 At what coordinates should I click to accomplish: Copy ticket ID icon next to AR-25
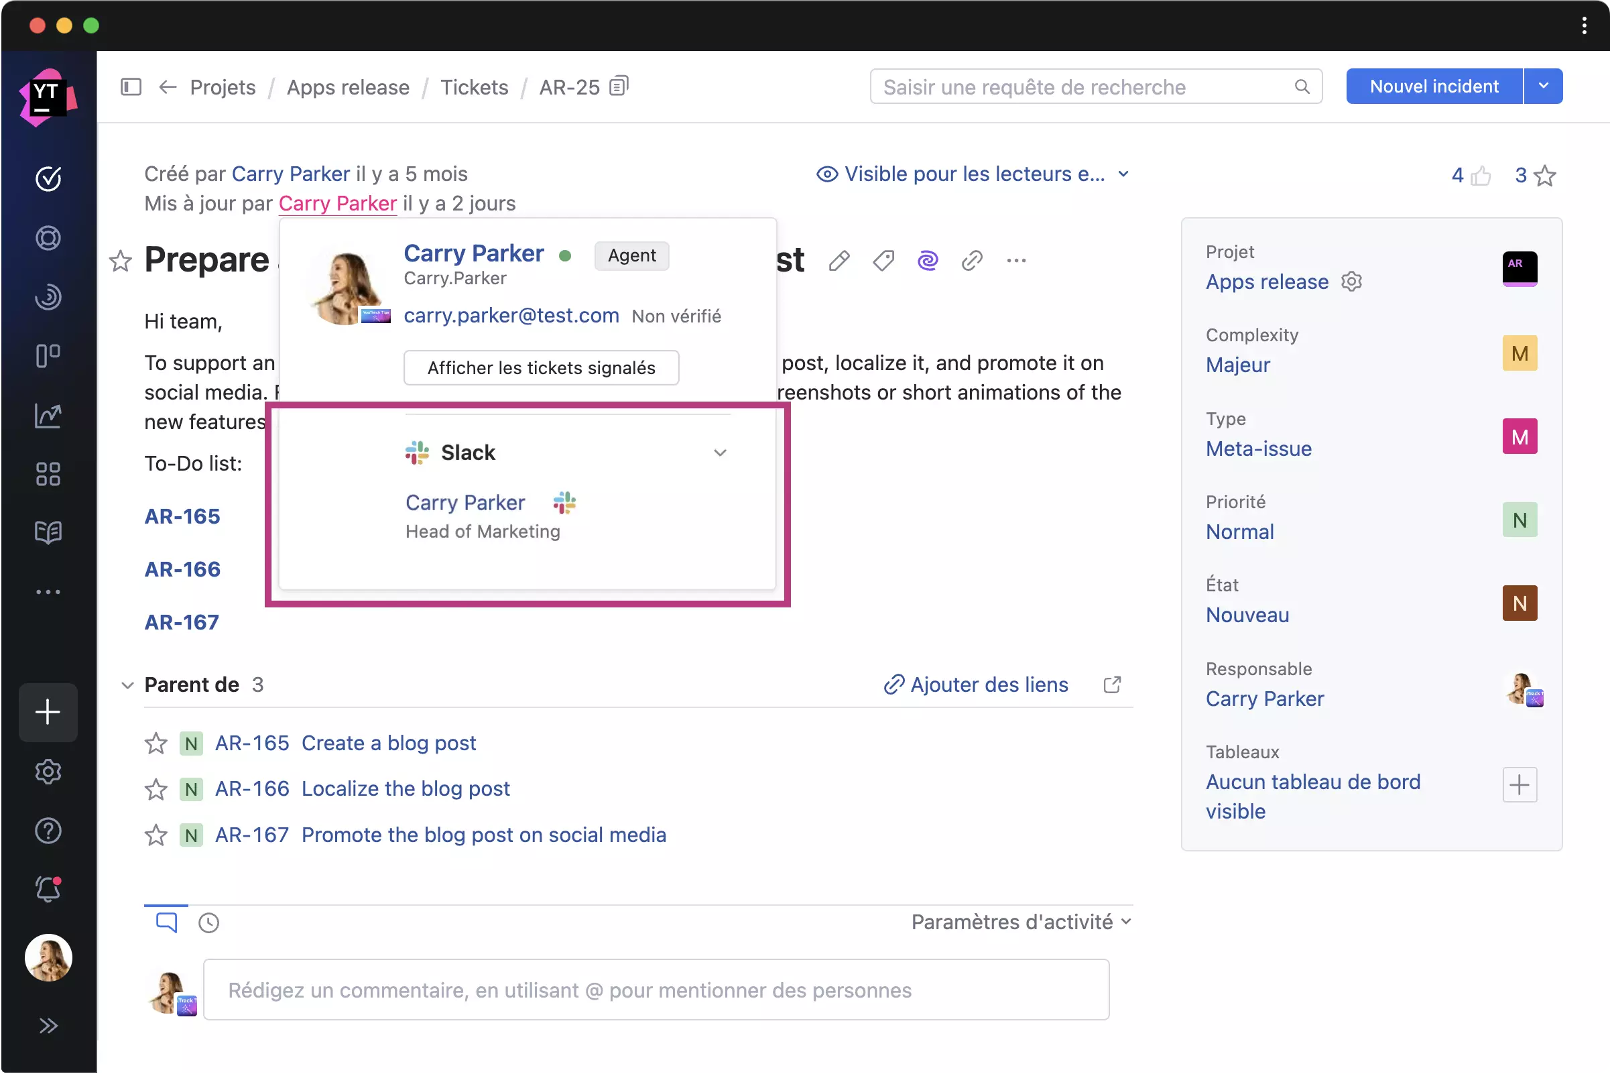click(619, 86)
